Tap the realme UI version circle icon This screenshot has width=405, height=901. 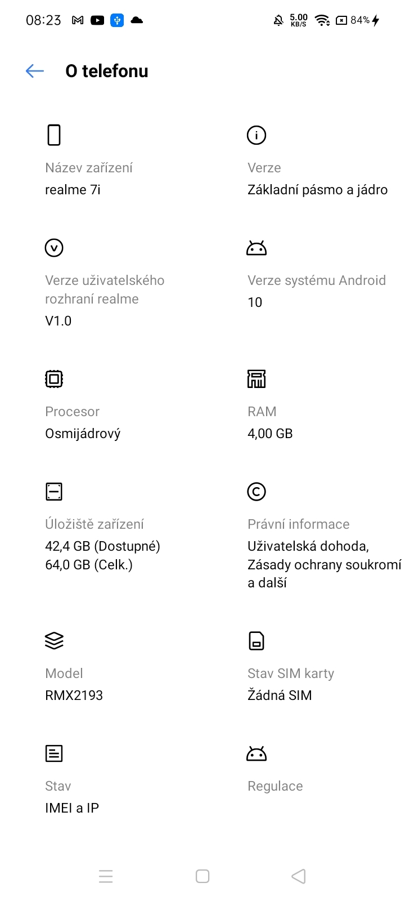coord(54,247)
